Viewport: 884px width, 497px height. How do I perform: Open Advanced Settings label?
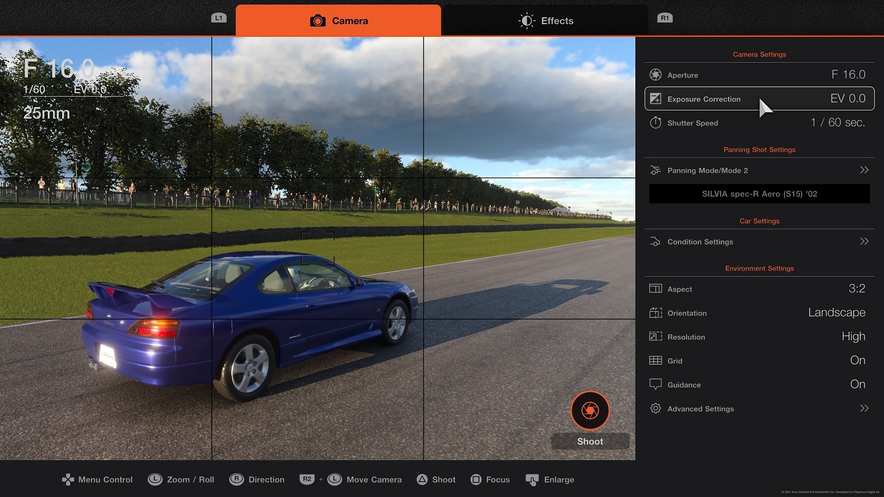point(700,409)
